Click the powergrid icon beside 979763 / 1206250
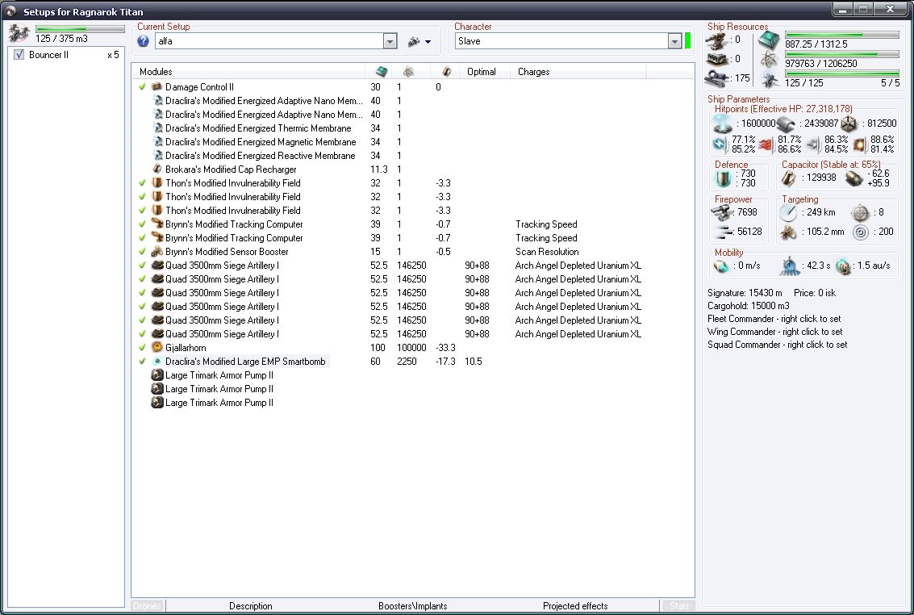Viewport: 914px width, 615px height. click(769, 59)
